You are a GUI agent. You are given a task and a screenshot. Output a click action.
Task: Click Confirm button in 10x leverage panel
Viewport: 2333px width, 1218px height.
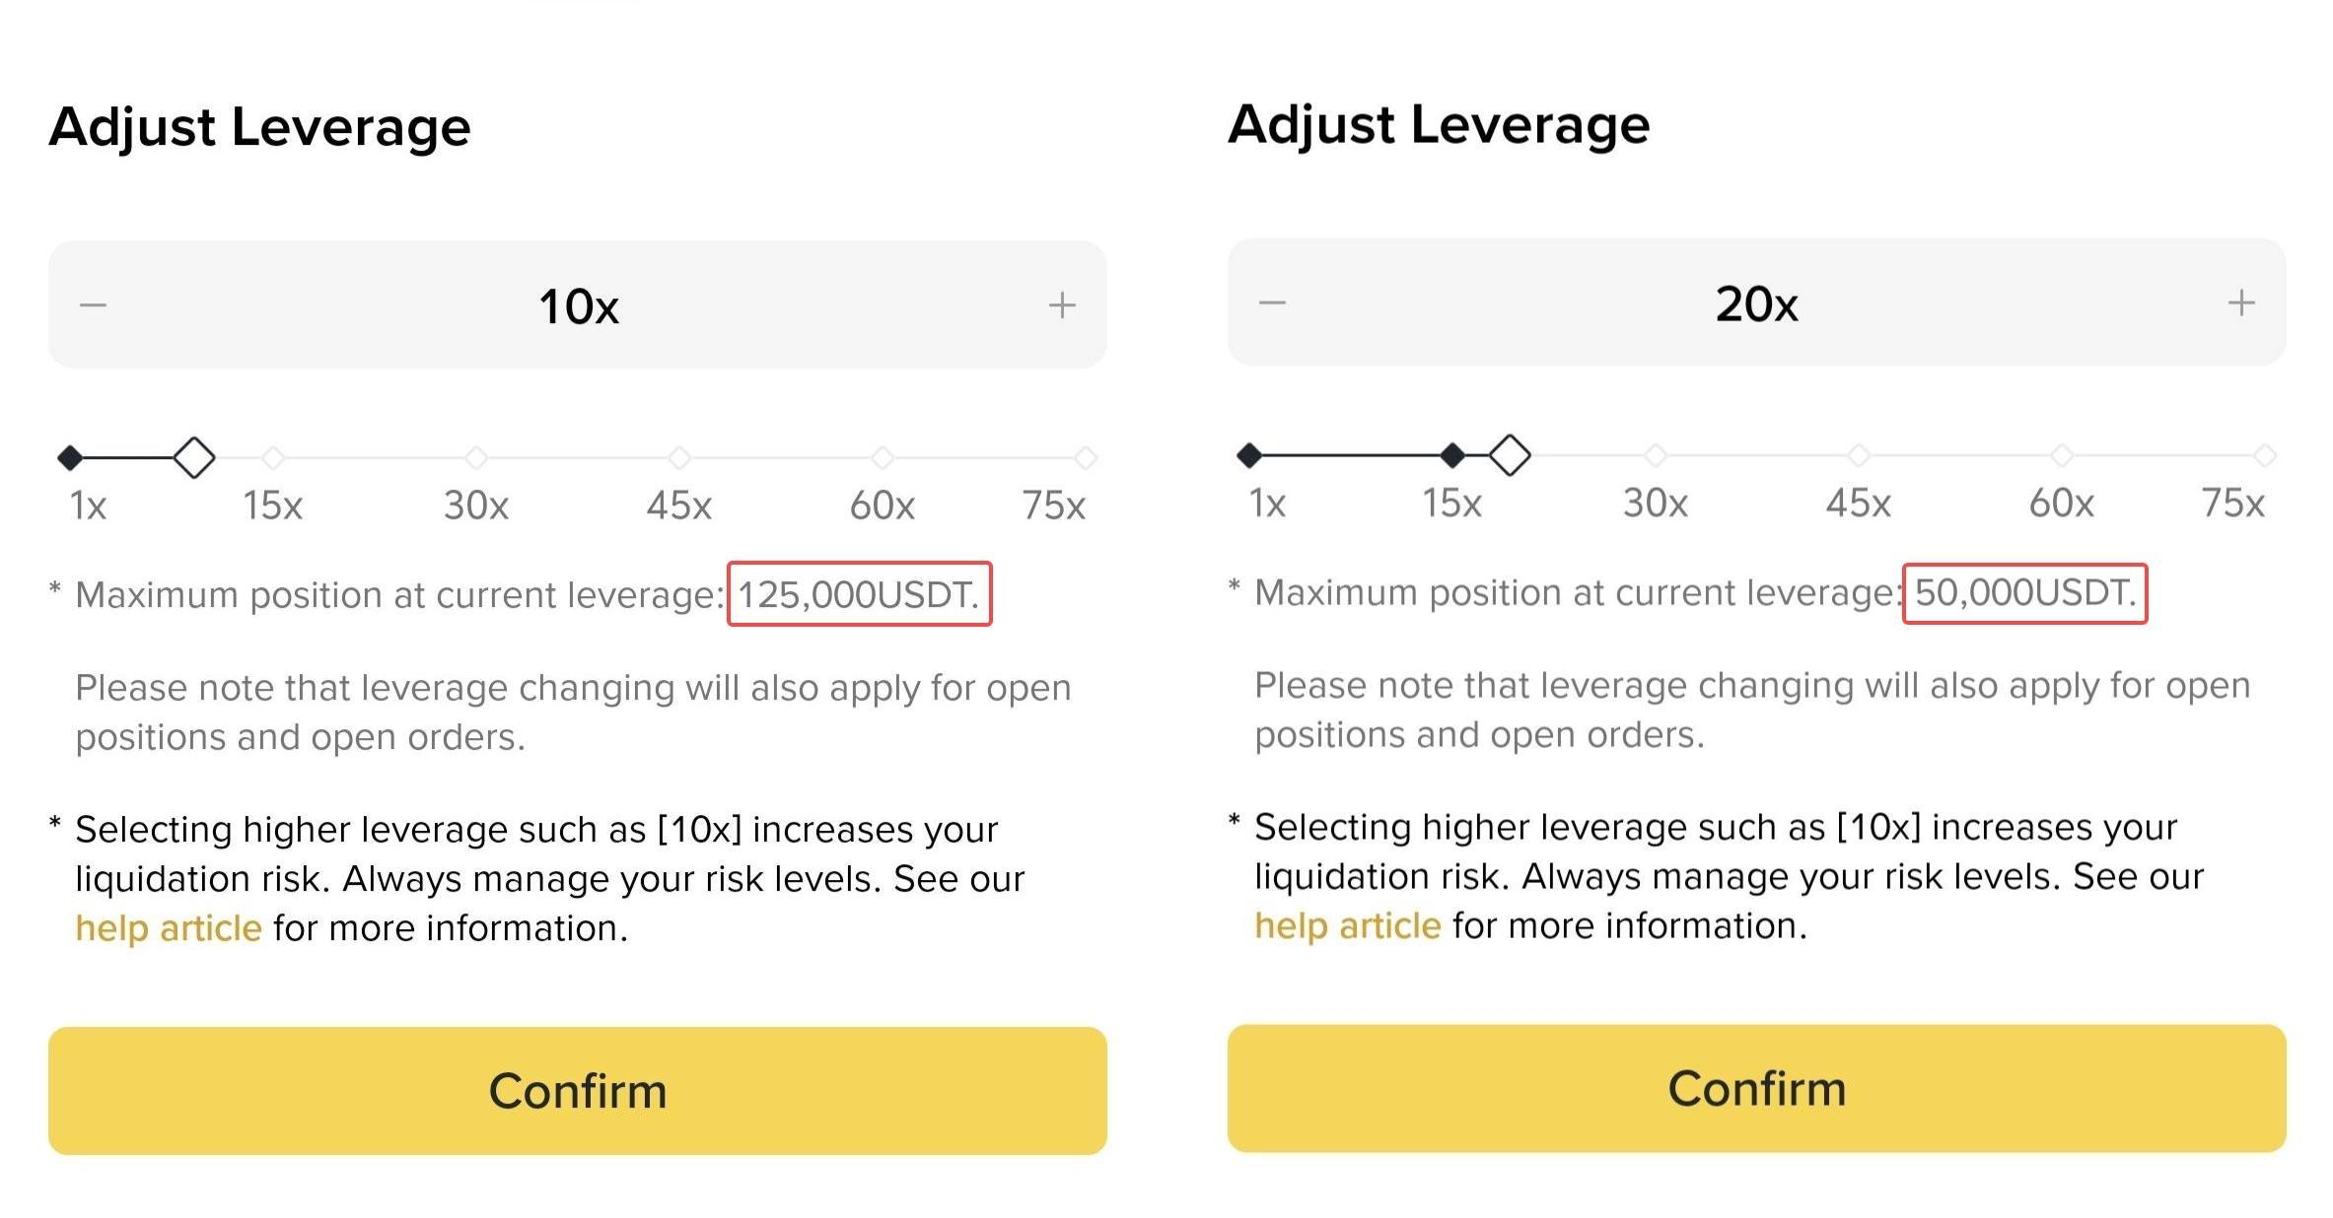coord(578,1091)
